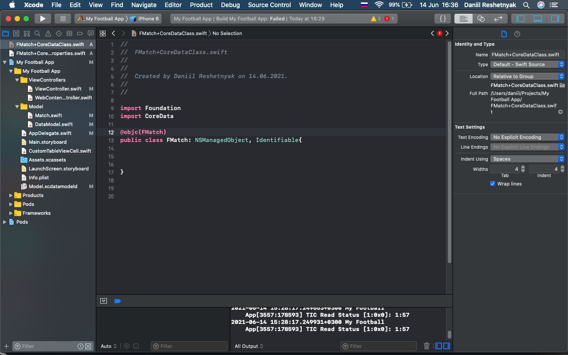Open the Issue navigator
This screenshot has width=568, height=355.
point(48,33)
